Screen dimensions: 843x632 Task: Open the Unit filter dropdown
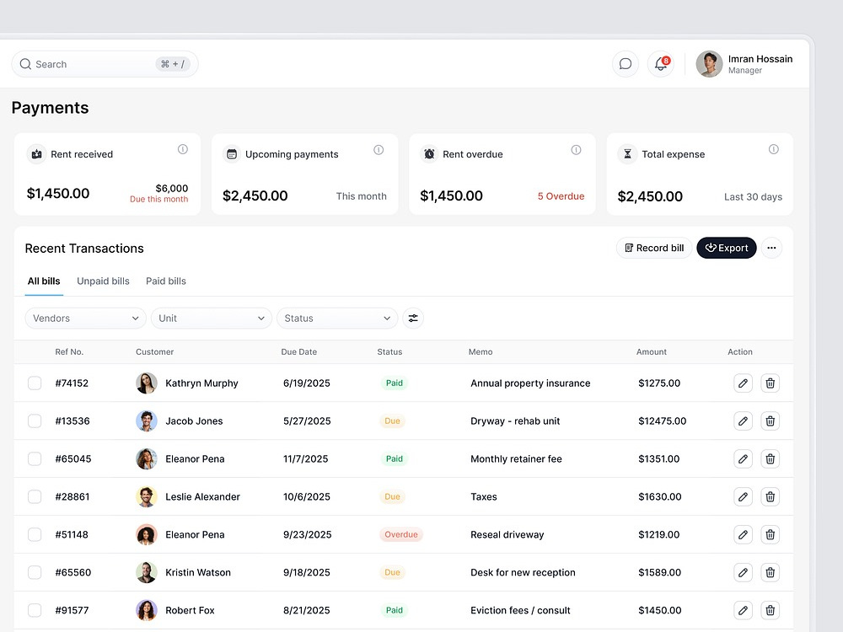(212, 319)
